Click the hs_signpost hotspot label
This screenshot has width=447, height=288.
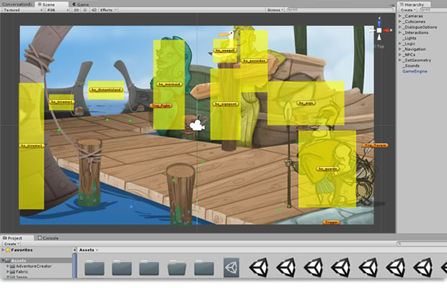tap(225, 104)
